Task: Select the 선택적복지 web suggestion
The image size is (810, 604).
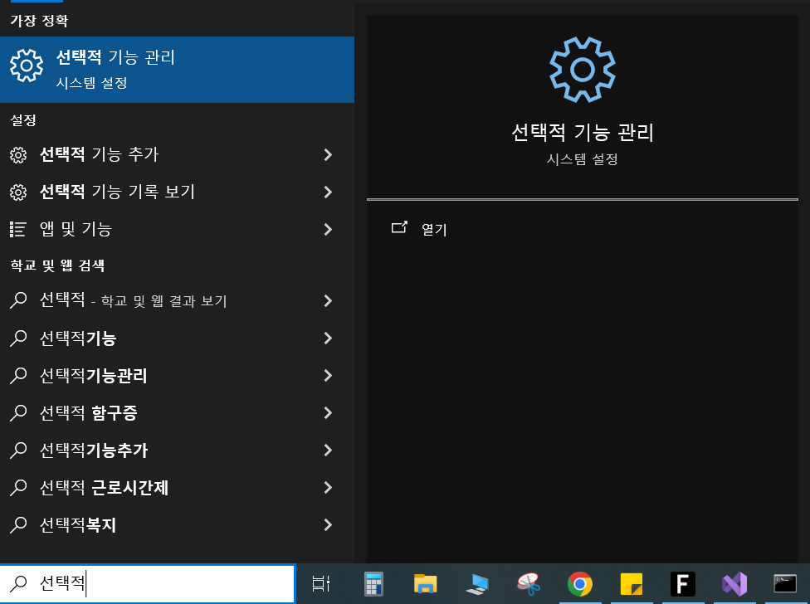Action: coord(177,524)
